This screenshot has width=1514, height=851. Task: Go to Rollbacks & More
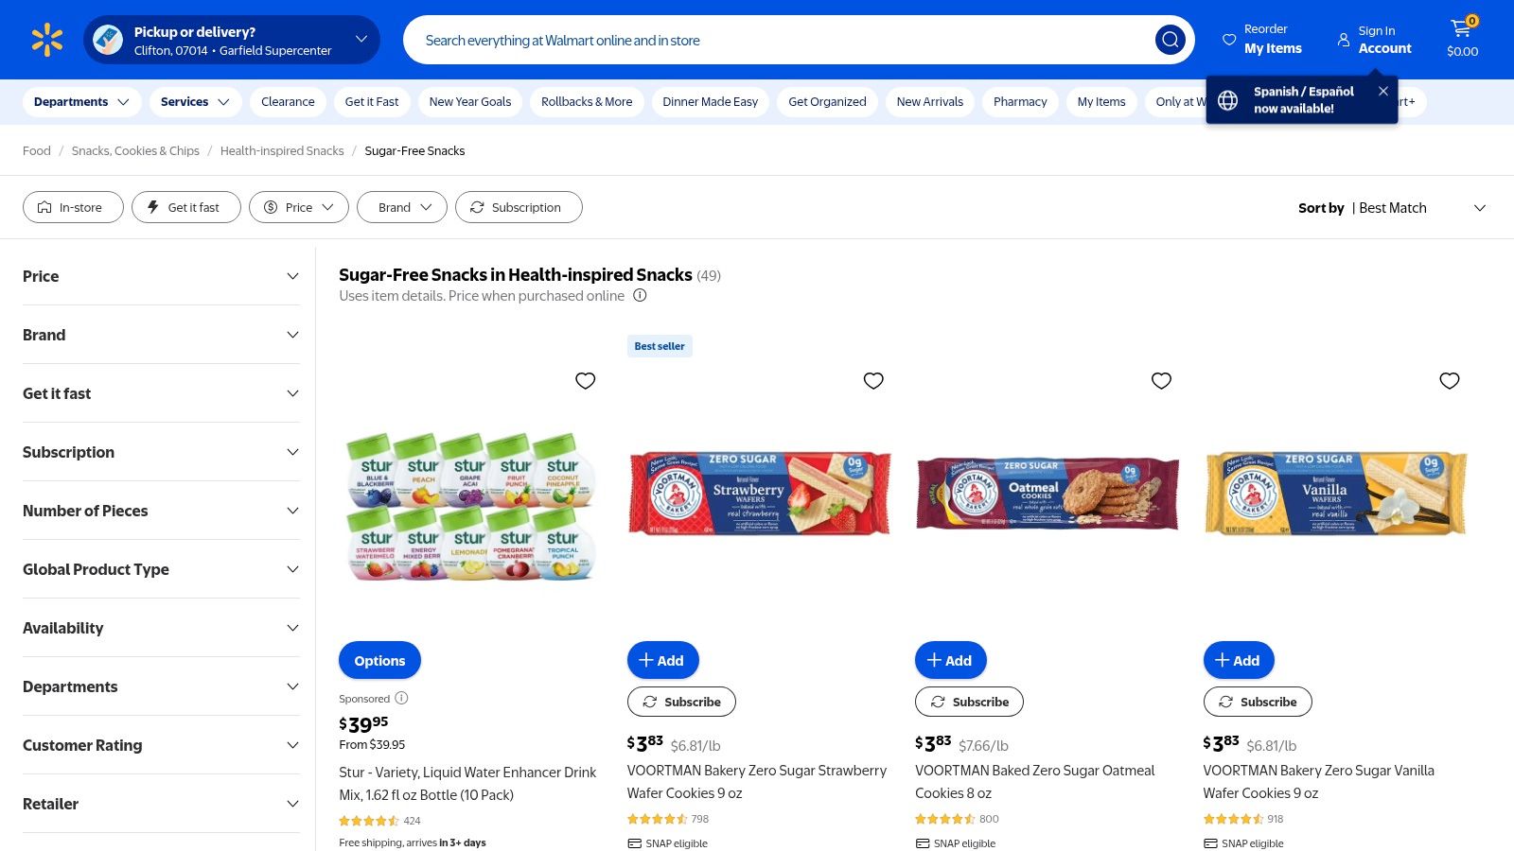[x=587, y=102]
